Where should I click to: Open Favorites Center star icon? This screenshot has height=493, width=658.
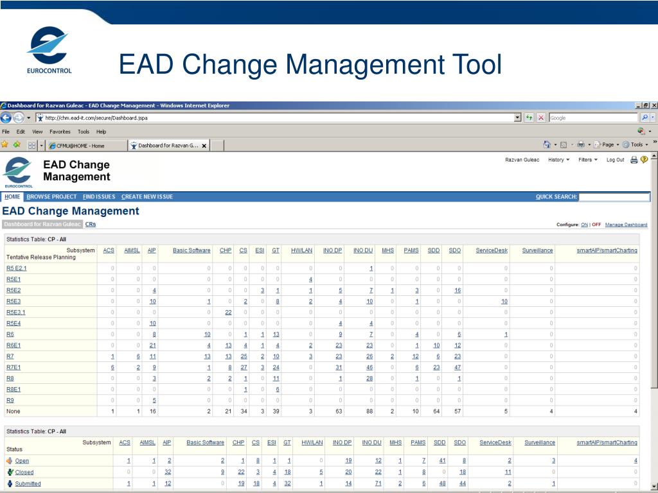click(x=4, y=144)
